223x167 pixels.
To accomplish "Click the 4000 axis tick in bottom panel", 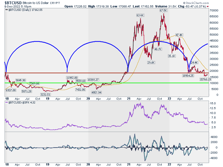I will tap(214, 137).
